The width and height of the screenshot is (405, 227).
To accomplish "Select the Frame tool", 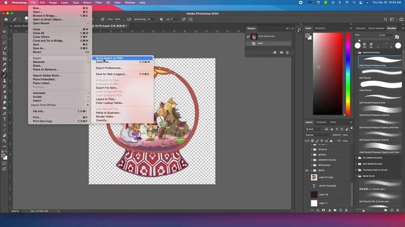I will (x=4, y=59).
